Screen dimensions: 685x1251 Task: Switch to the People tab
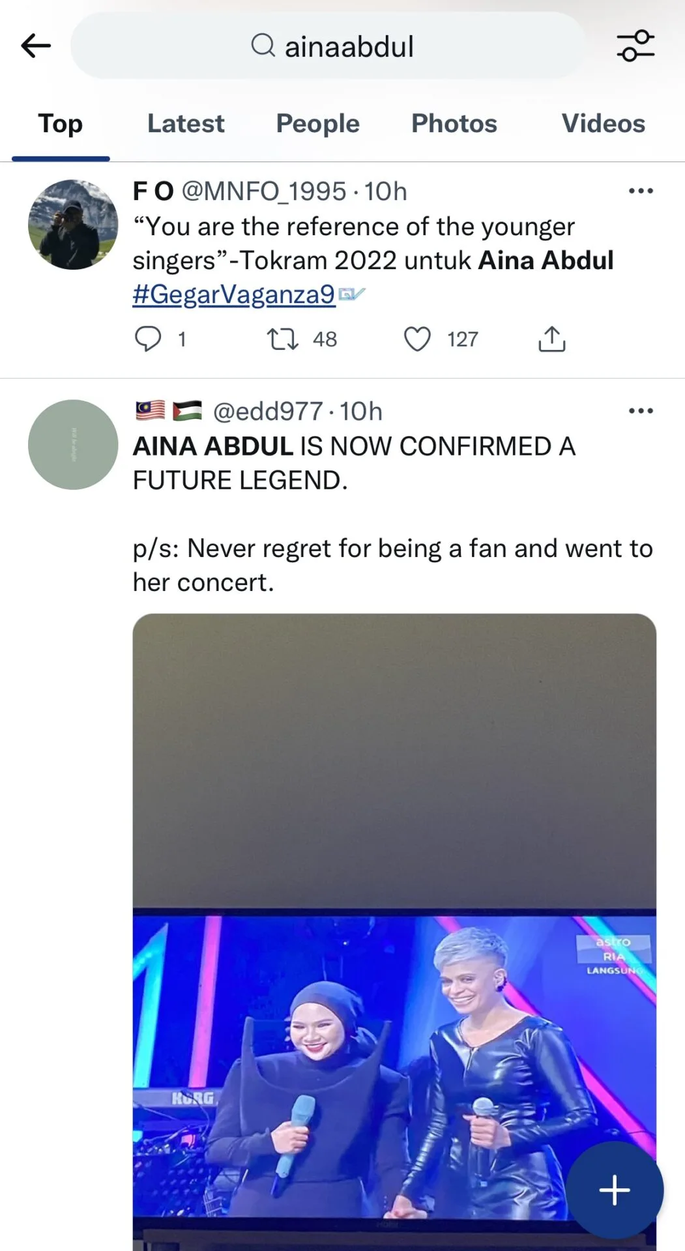click(317, 124)
